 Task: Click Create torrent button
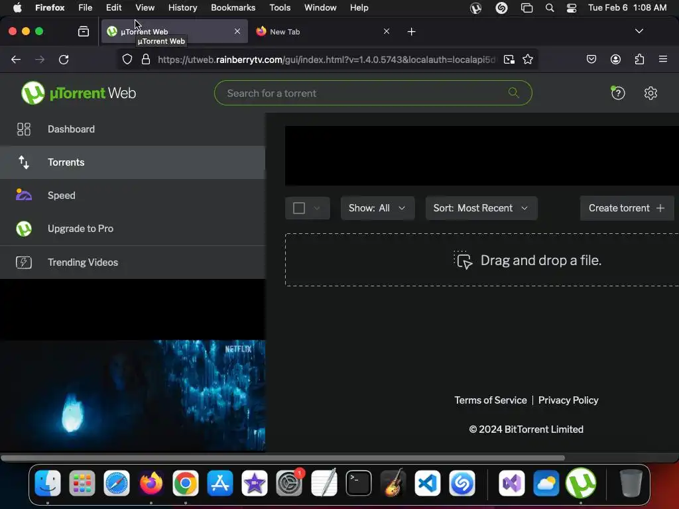pos(627,208)
